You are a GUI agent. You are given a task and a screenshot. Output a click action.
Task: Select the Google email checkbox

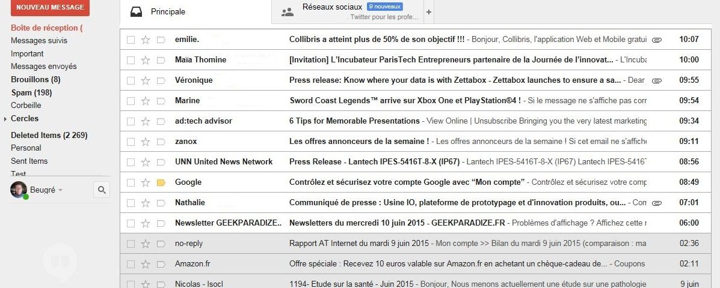point(131,182)
